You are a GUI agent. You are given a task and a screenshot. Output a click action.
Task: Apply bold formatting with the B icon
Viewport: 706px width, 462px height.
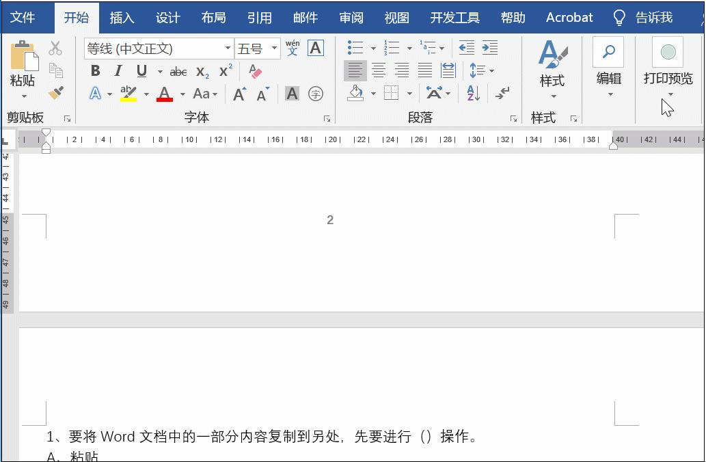pos(95,70)
